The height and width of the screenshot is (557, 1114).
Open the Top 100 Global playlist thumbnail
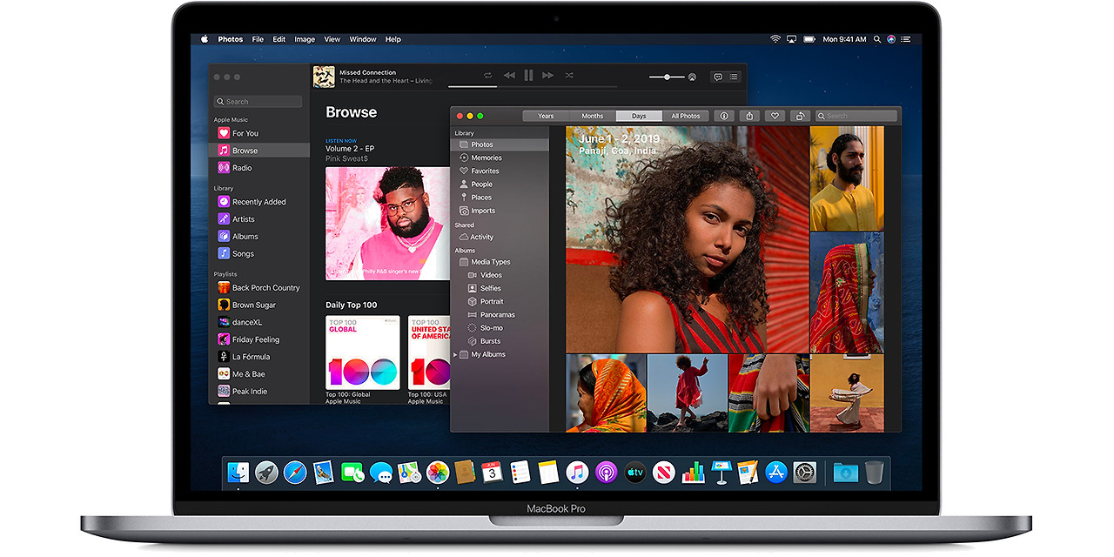tap(363, 352)
